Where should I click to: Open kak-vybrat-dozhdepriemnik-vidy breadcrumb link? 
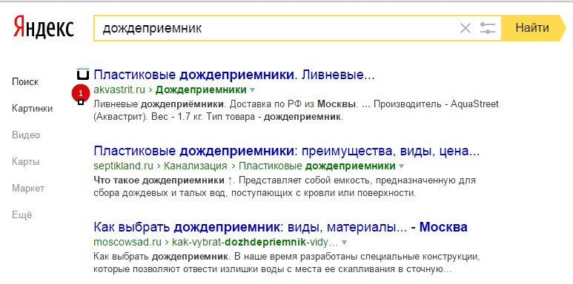[x=255, y=242]
